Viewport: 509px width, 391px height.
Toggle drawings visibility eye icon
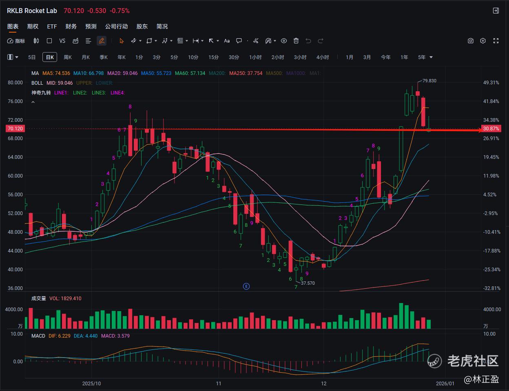[x=284, y=41]
